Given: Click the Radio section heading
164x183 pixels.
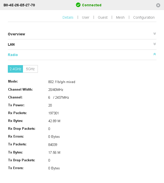Looking at the screenshot, I should tap(13, 55).
